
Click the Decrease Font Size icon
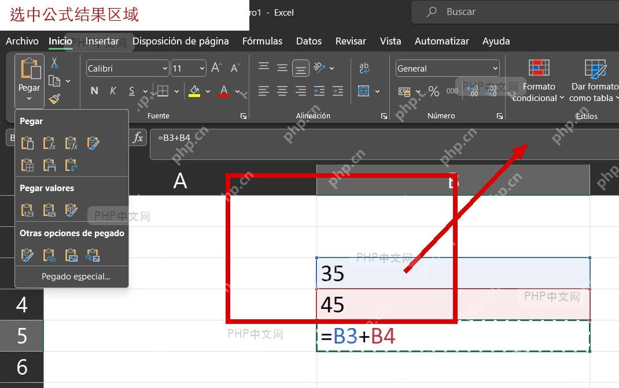235,68
